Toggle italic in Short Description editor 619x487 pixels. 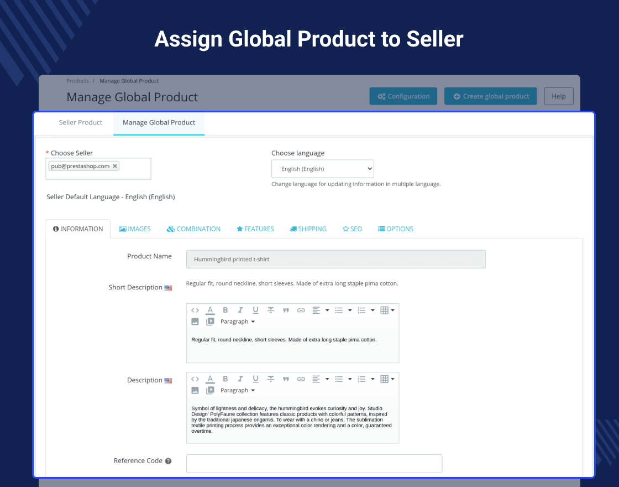coord(240,310)
